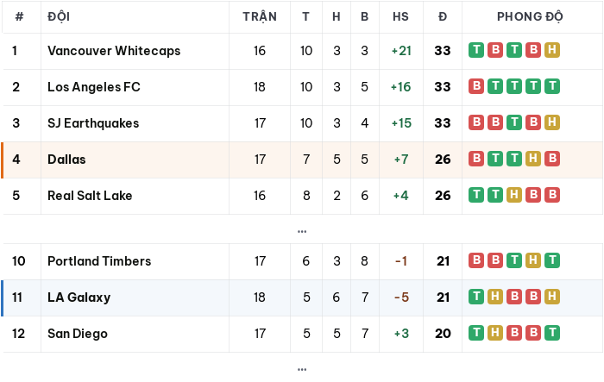The width and height of the screenshot is (604, 382).
Task: Click LA Galaxy's green T form badge
Action: (476, 297)
